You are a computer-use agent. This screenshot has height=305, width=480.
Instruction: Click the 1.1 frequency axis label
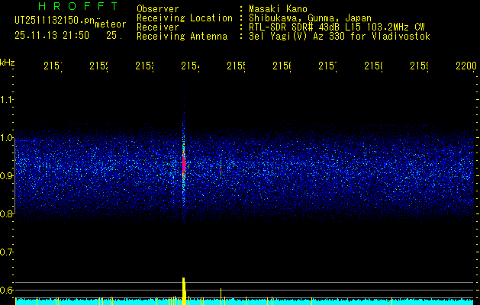click(x=6, y=99)
